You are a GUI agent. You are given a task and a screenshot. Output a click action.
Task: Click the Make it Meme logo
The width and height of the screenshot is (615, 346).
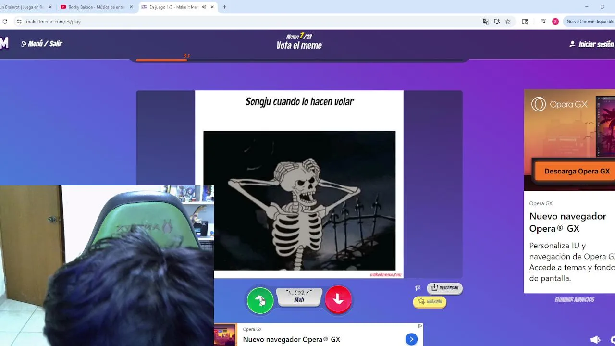click(4, 43)
